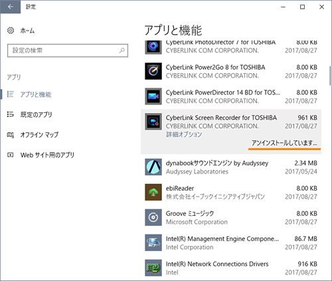Click the CyberLink PhotoDirector app icon
The image size is (332, 281).
point(153,47)
